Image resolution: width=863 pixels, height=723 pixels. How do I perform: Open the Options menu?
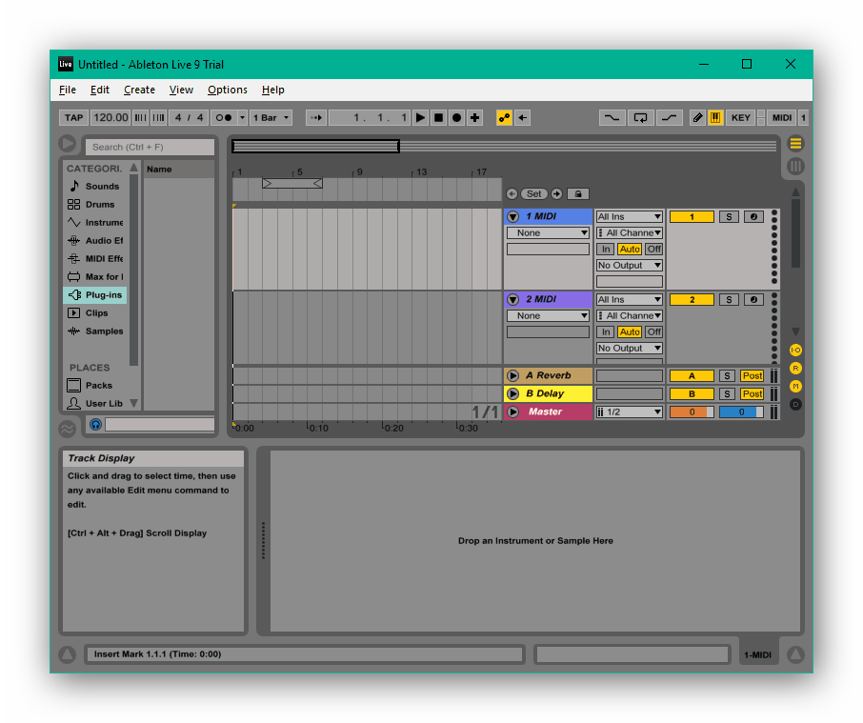coord(227,90)
